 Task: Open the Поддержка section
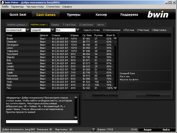(x=129, y=15)
